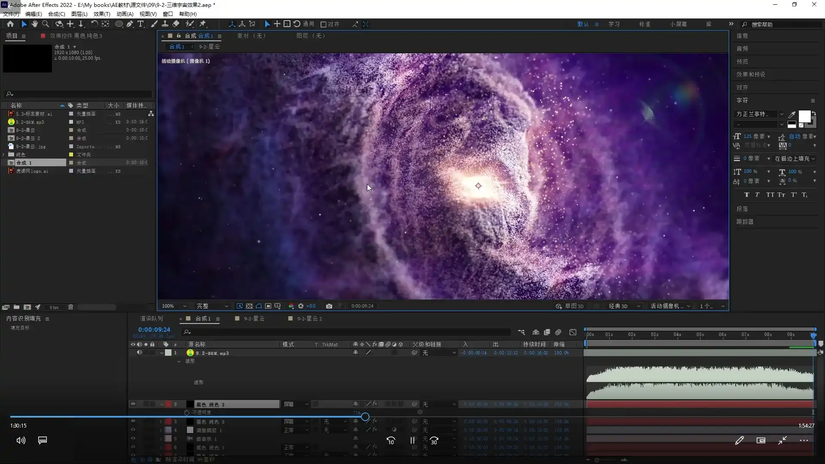The height and width of the screenshot is (464, 825).
Task: Click the white fill color swatch
Action: pos(804,116)
